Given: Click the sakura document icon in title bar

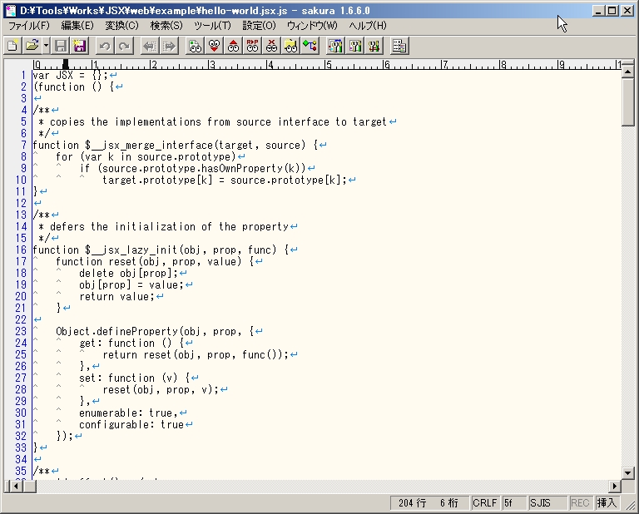Looking at the screenshot, I should point(11,11).
